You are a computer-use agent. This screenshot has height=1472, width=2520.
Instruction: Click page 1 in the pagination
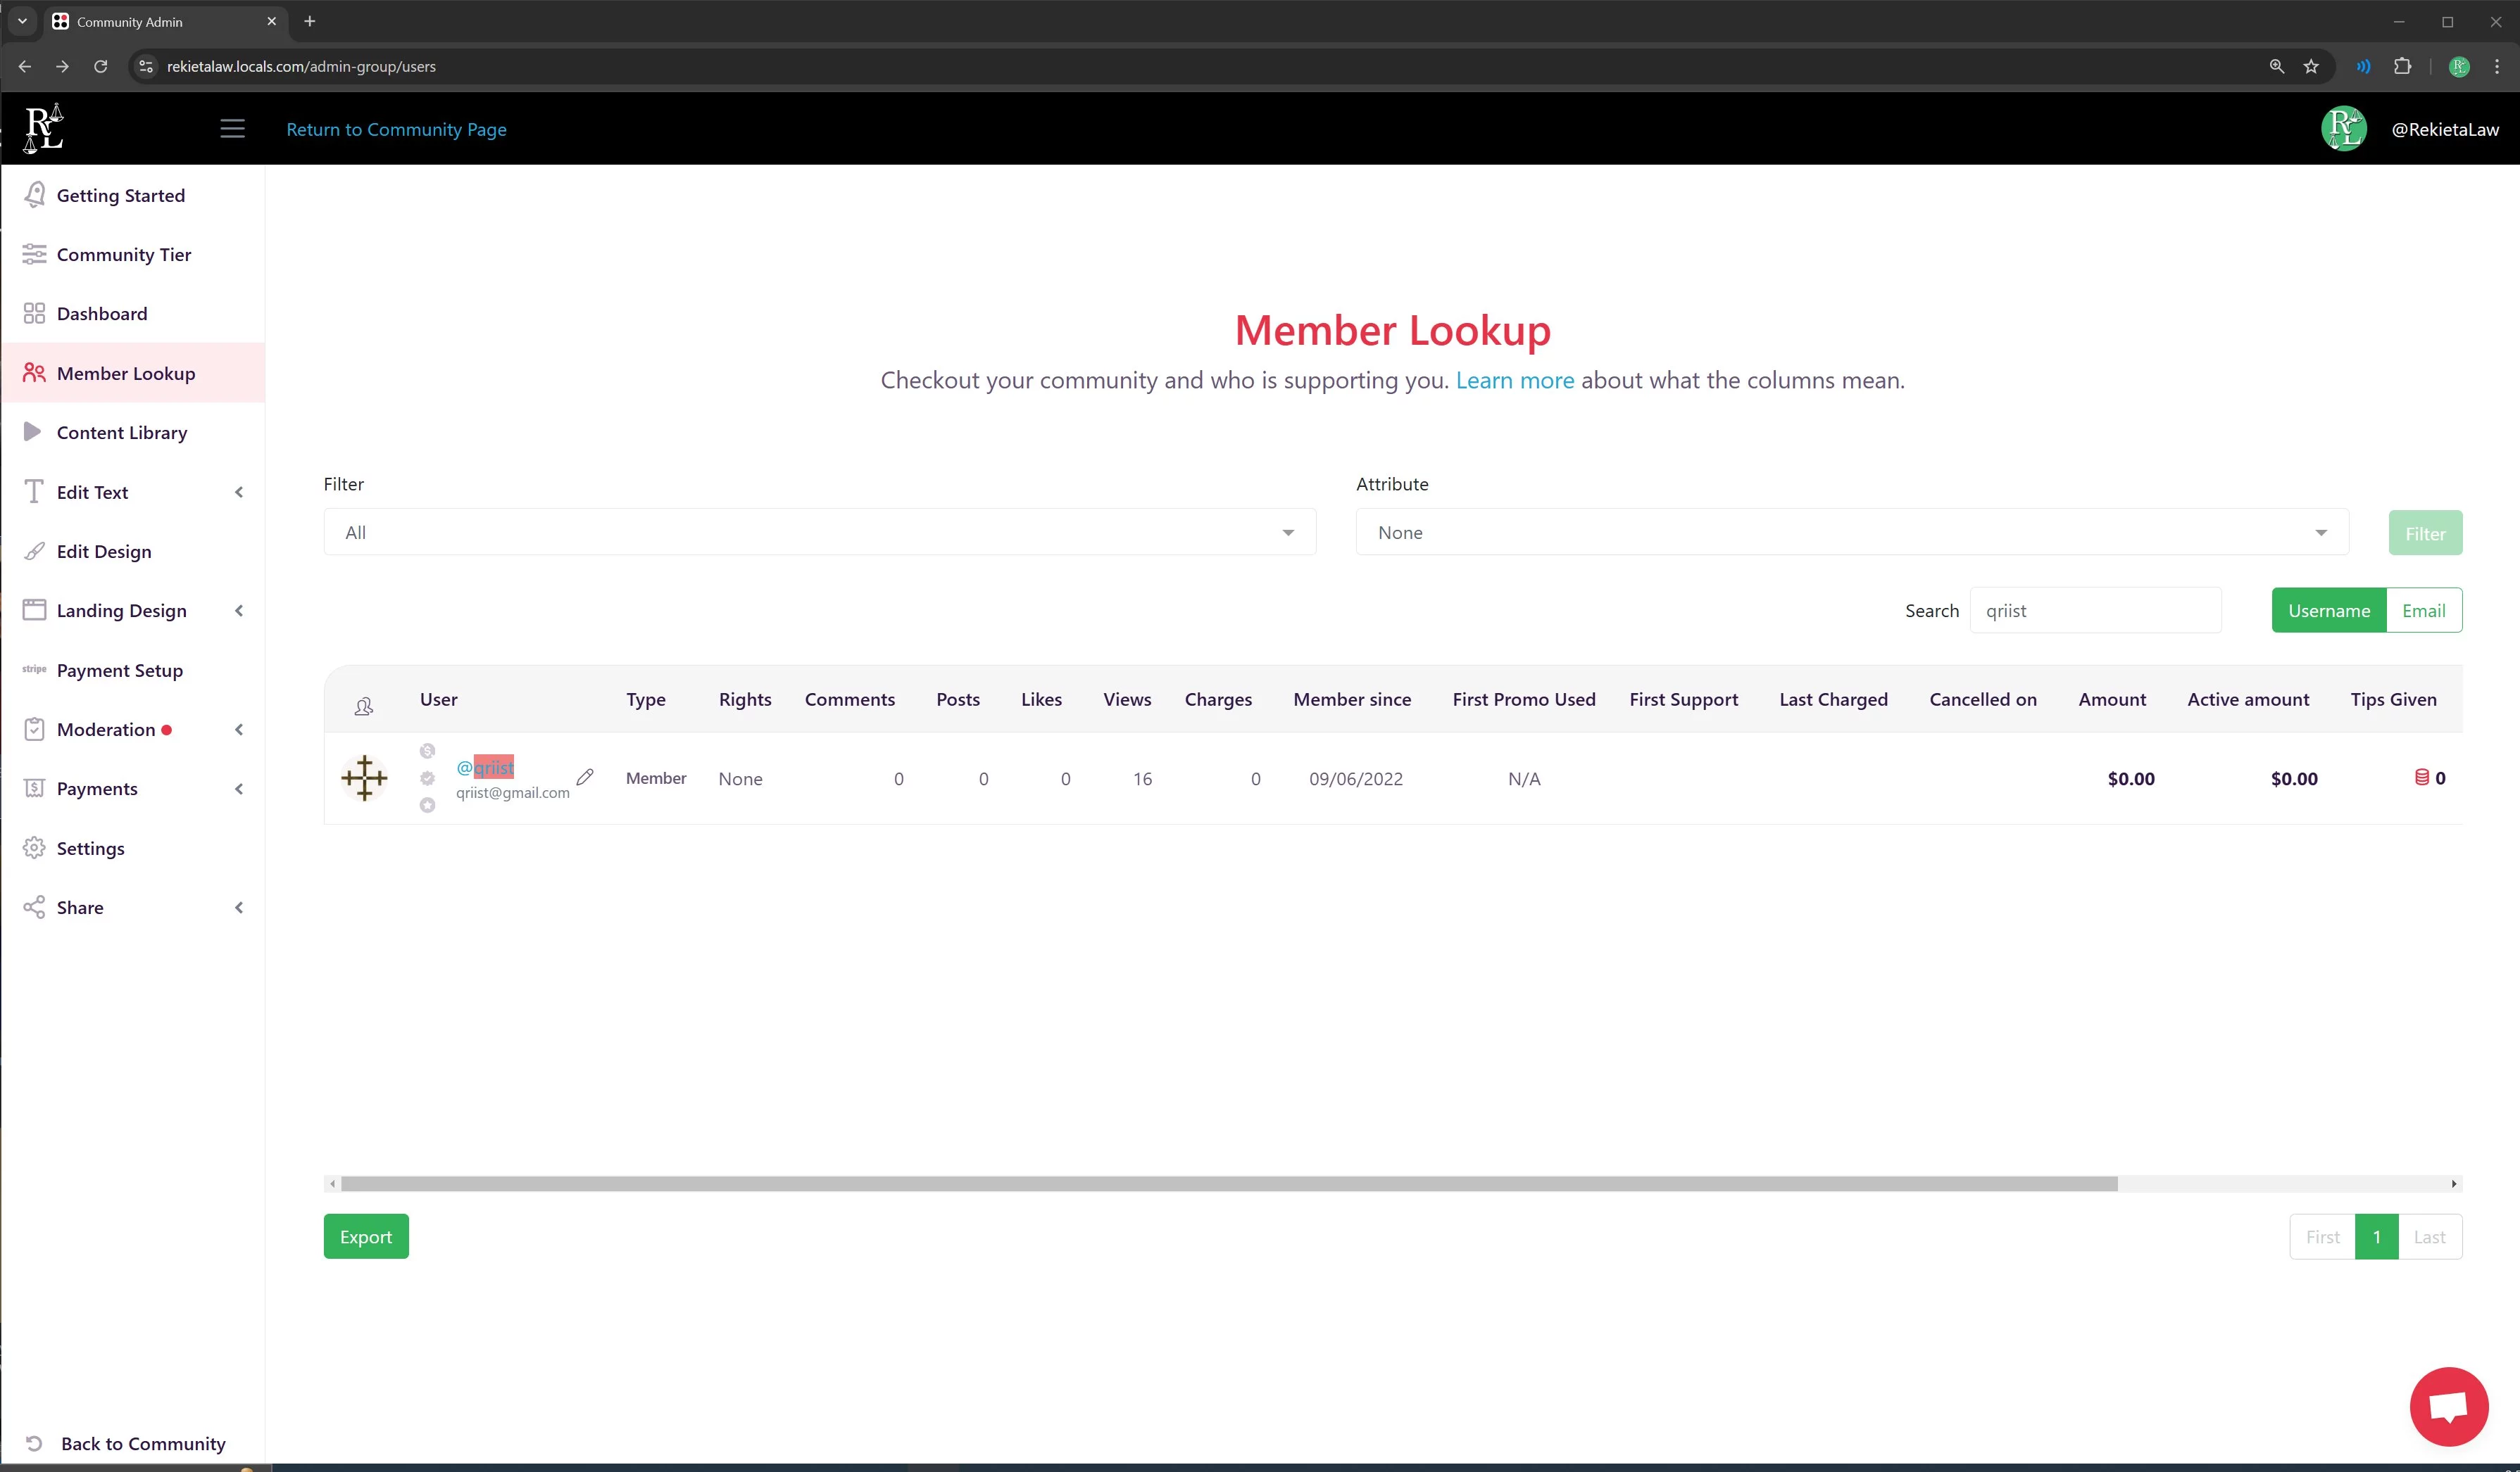click(2377, 1236)
